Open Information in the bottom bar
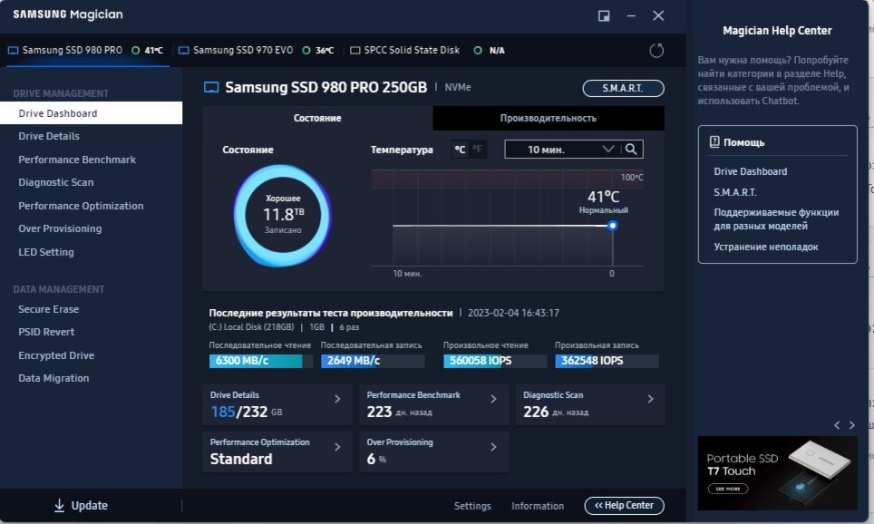This screenshot has height=524, width=874. tap(538, 506)
